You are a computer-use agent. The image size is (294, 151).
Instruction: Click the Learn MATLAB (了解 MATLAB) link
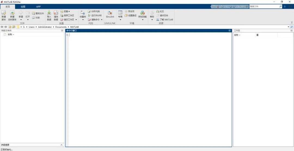[165, 20]
